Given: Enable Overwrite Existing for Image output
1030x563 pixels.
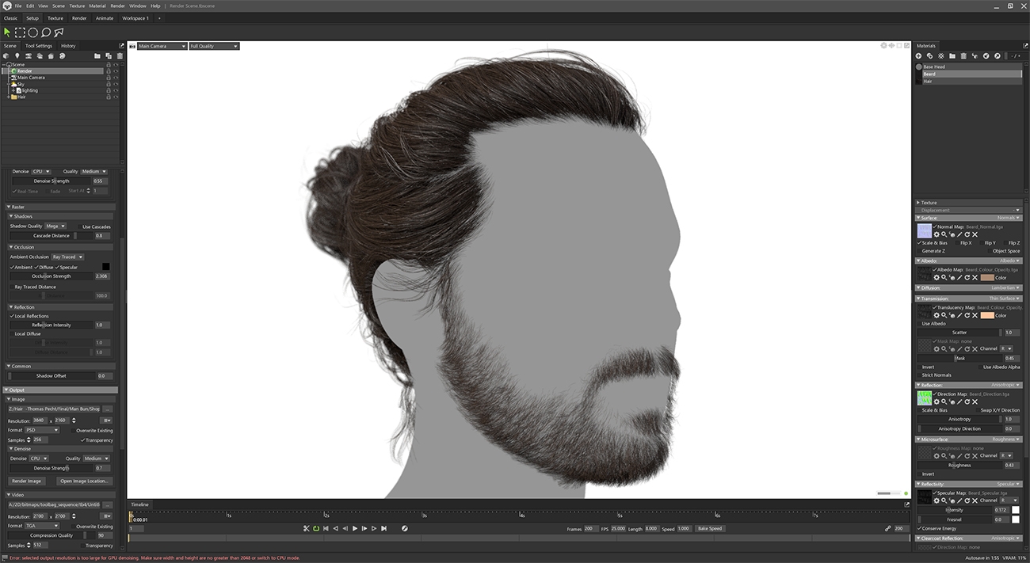Looking at the screenshot, I should point(73,431).
